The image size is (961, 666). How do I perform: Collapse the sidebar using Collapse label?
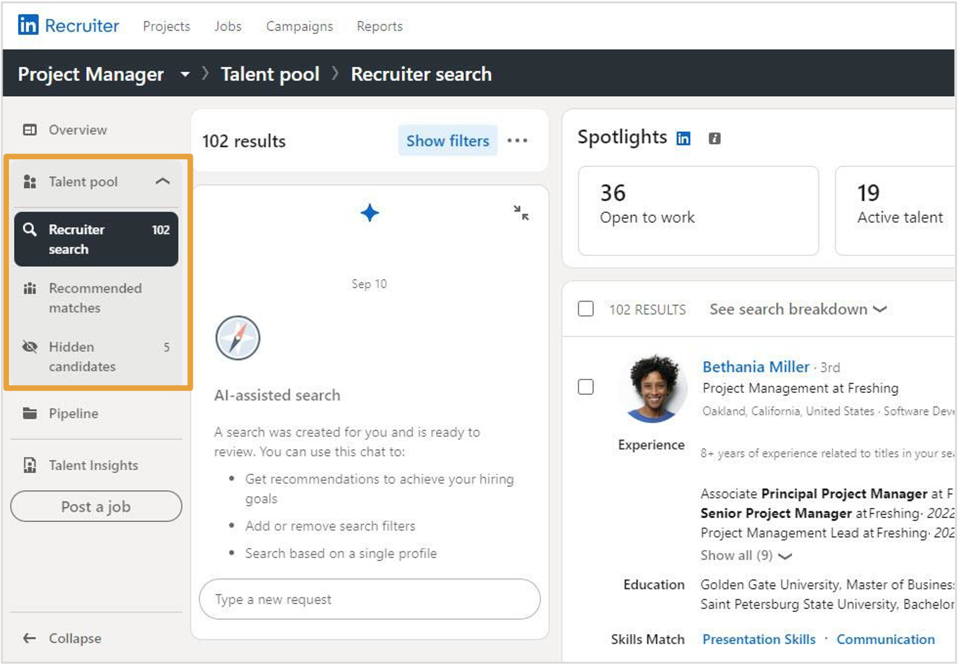pos(75,638)
